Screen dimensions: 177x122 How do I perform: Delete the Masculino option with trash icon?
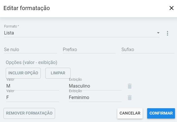(130, 86)
